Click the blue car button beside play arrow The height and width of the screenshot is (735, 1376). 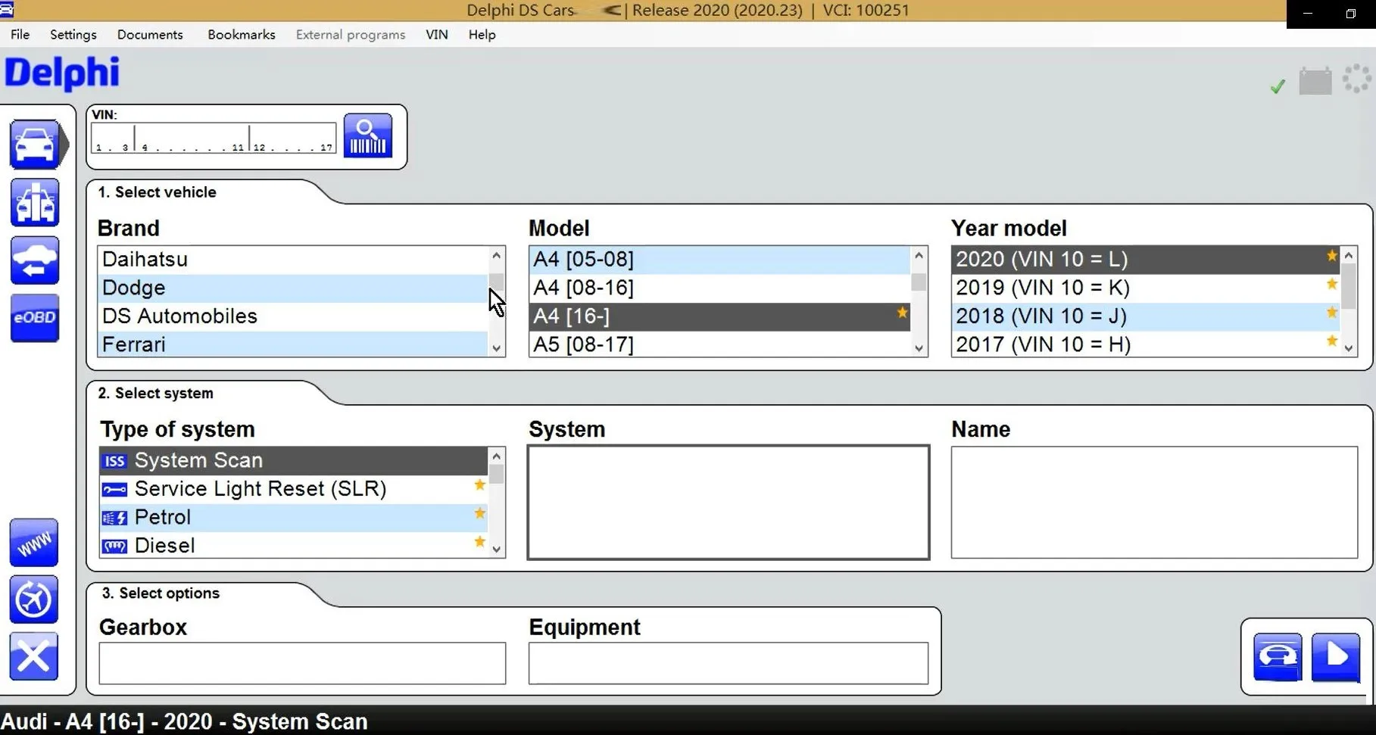1278,657
